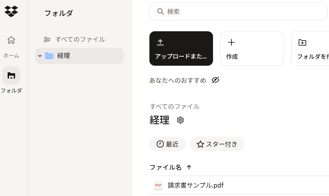
Task: Reverse sort with ファイル名 arrow
Action: (189, 167)
